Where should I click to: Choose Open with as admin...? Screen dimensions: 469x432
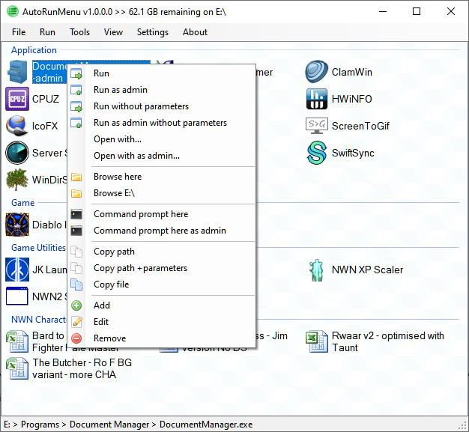pos(162,156)
